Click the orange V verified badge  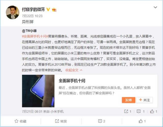[48, 9]
